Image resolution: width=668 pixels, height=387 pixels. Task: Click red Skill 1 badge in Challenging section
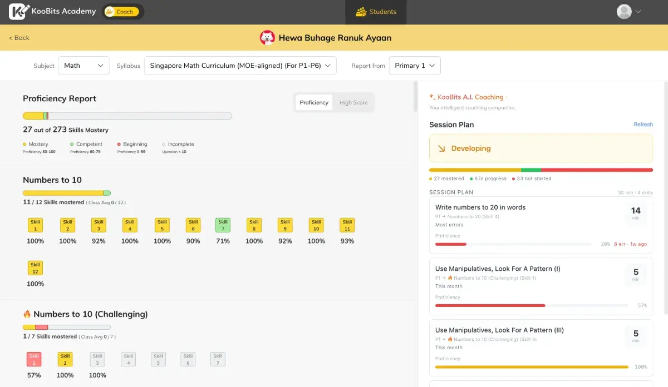(34, 359)
